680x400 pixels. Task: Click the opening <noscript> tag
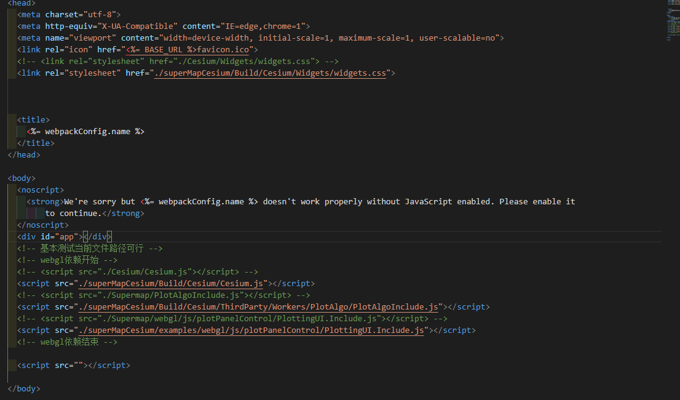tap(41, 190)
